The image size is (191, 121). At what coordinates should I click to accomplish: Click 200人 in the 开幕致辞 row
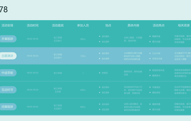[x=83, y=39]
